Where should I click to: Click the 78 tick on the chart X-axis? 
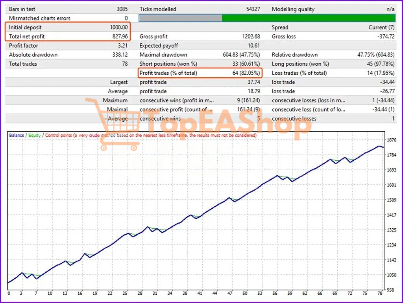pos(379,293)
